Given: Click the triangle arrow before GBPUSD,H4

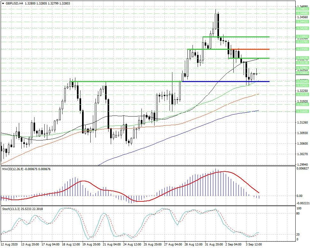Looking at the screenshot, I should coord(3,4).
